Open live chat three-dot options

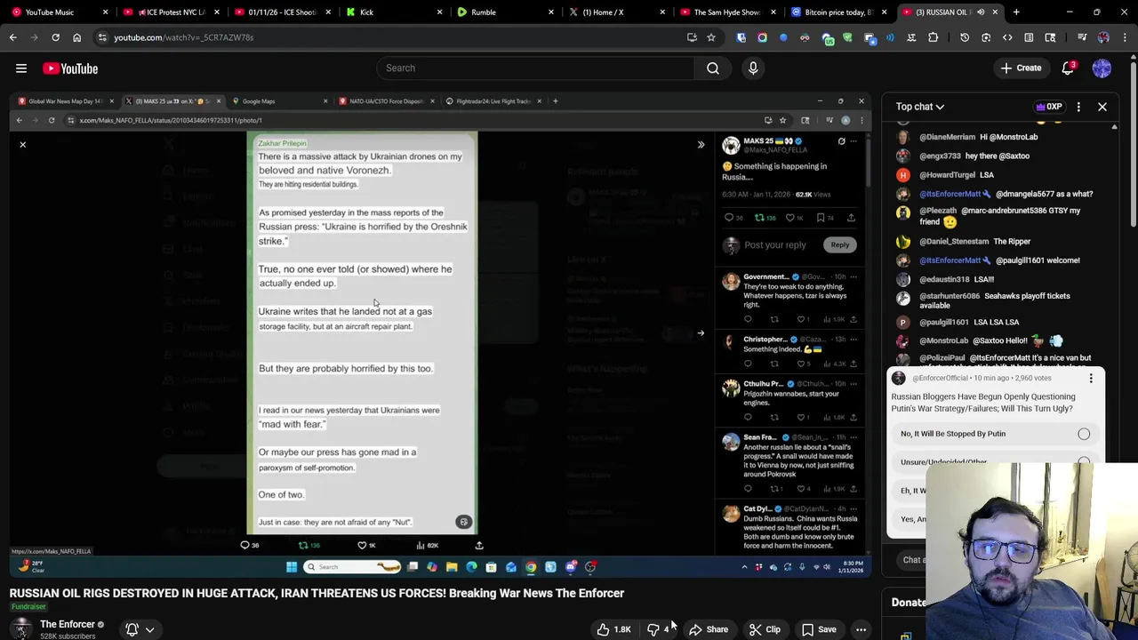point(1078,107)
